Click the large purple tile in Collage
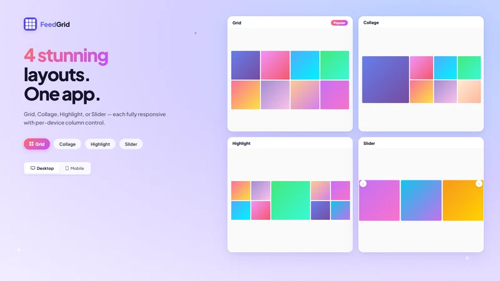 pos(386,80)
